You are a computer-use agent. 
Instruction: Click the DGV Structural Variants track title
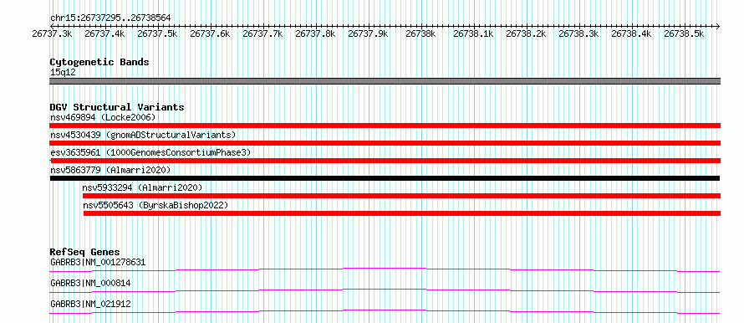tap(117, 107)
